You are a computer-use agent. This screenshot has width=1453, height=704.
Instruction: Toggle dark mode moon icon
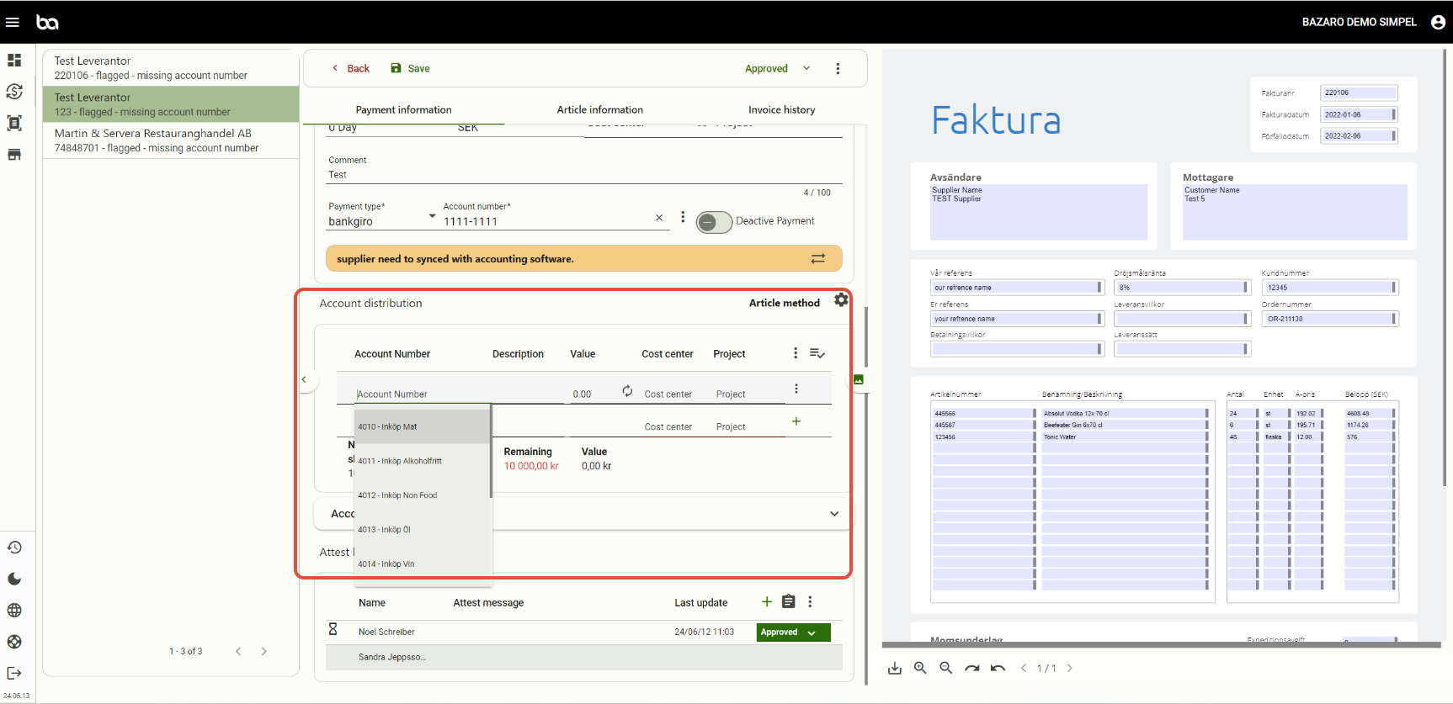[x=14, y=579]
